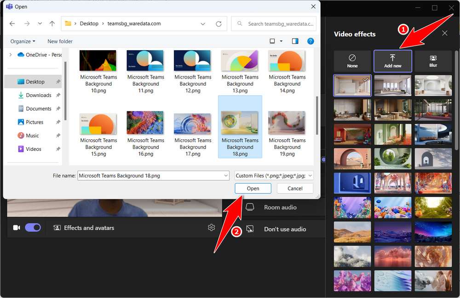The width and height of the screenshot is (460, 298).
Task: Expand the address bar path dropdown
Action: (203, 24)
